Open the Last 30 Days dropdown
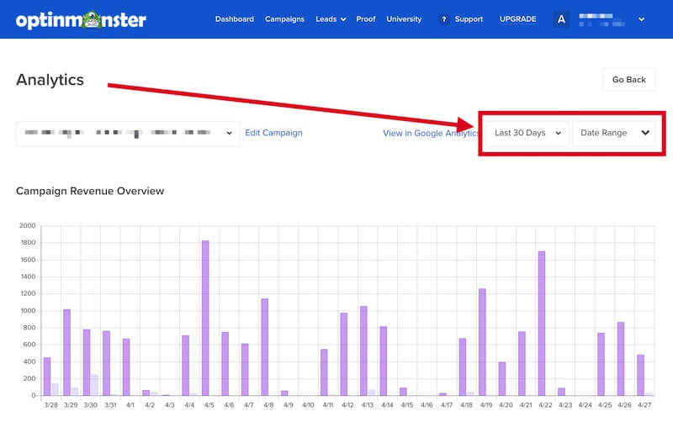This screenshot has height=427, width=673. [527, 133]
